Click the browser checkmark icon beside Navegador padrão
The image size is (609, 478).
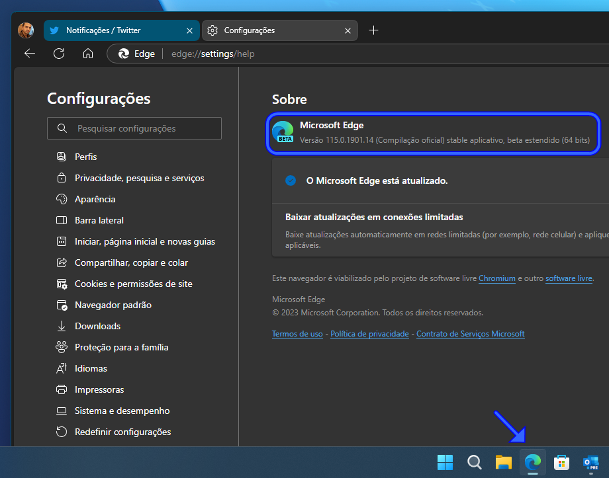62,305
